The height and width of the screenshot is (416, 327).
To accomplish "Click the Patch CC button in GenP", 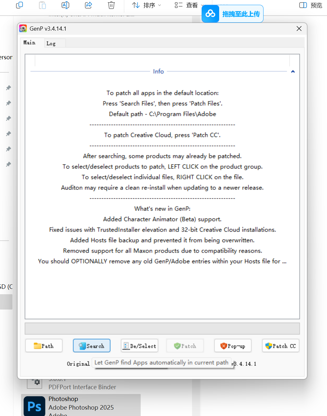I will click(281, 346).
